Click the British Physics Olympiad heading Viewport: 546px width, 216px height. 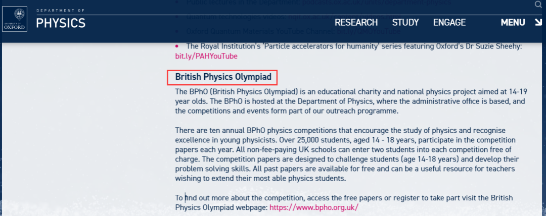pyautogui.click(x=223, y=77)
